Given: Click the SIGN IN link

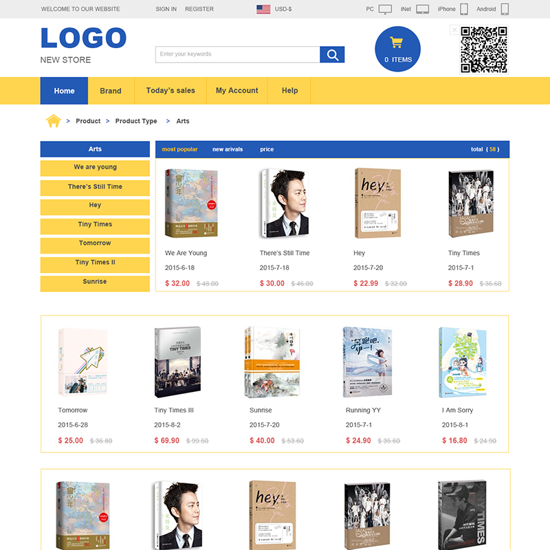Looking at the screenshot, I should pos(166,10).
